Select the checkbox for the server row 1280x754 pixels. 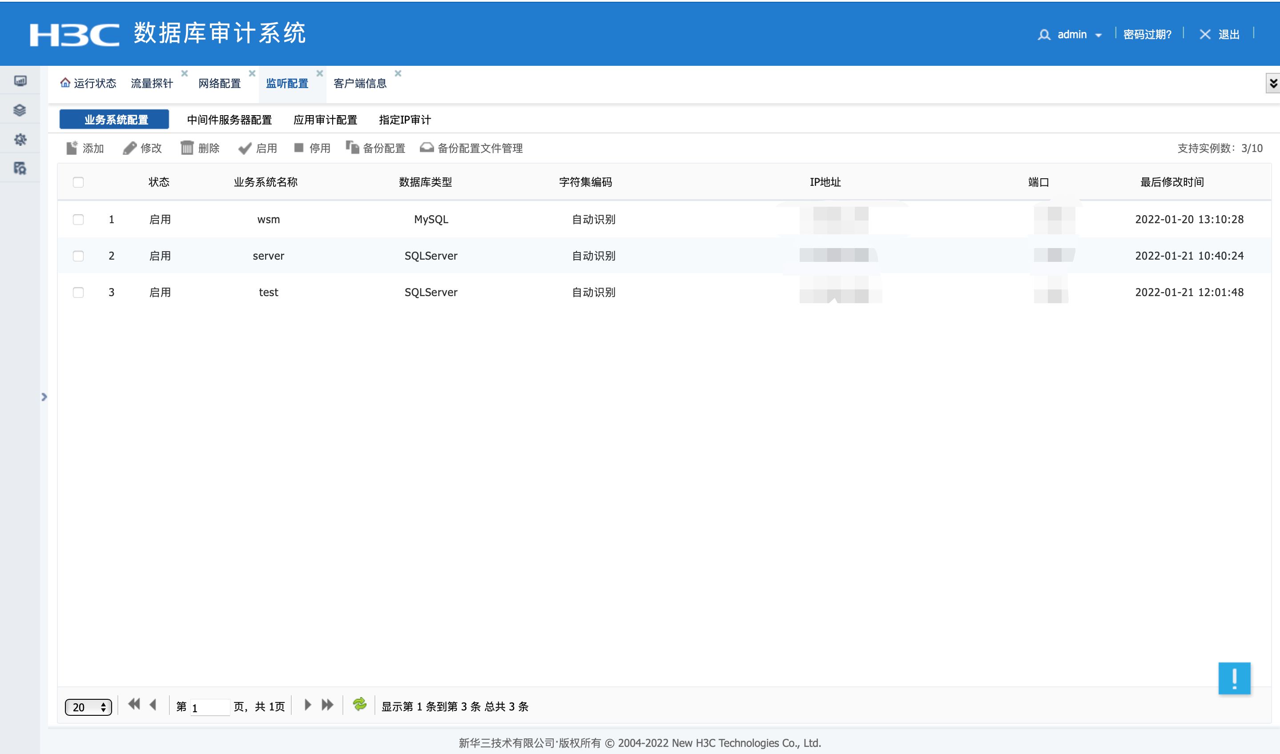pos(78,256)
